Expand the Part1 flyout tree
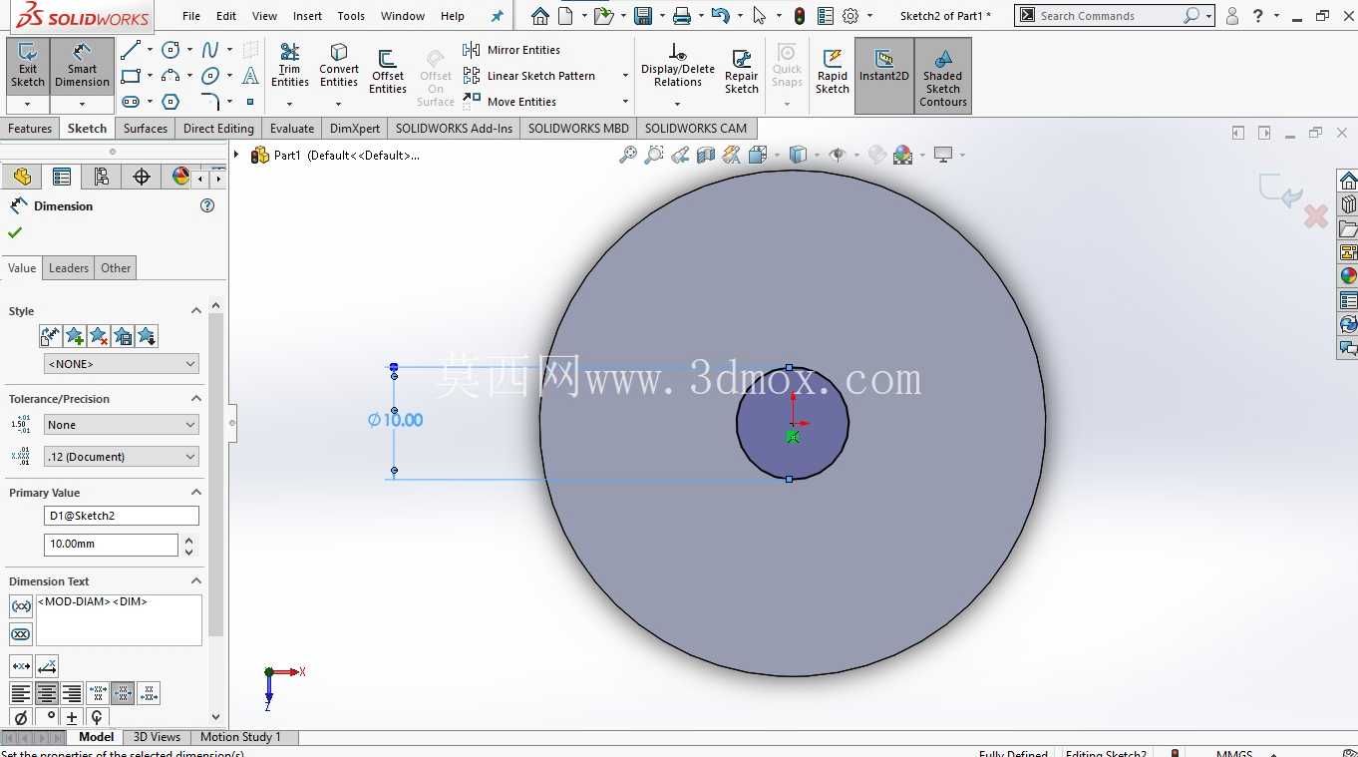This screenshot has width=1358, height=757. [236, 155]
